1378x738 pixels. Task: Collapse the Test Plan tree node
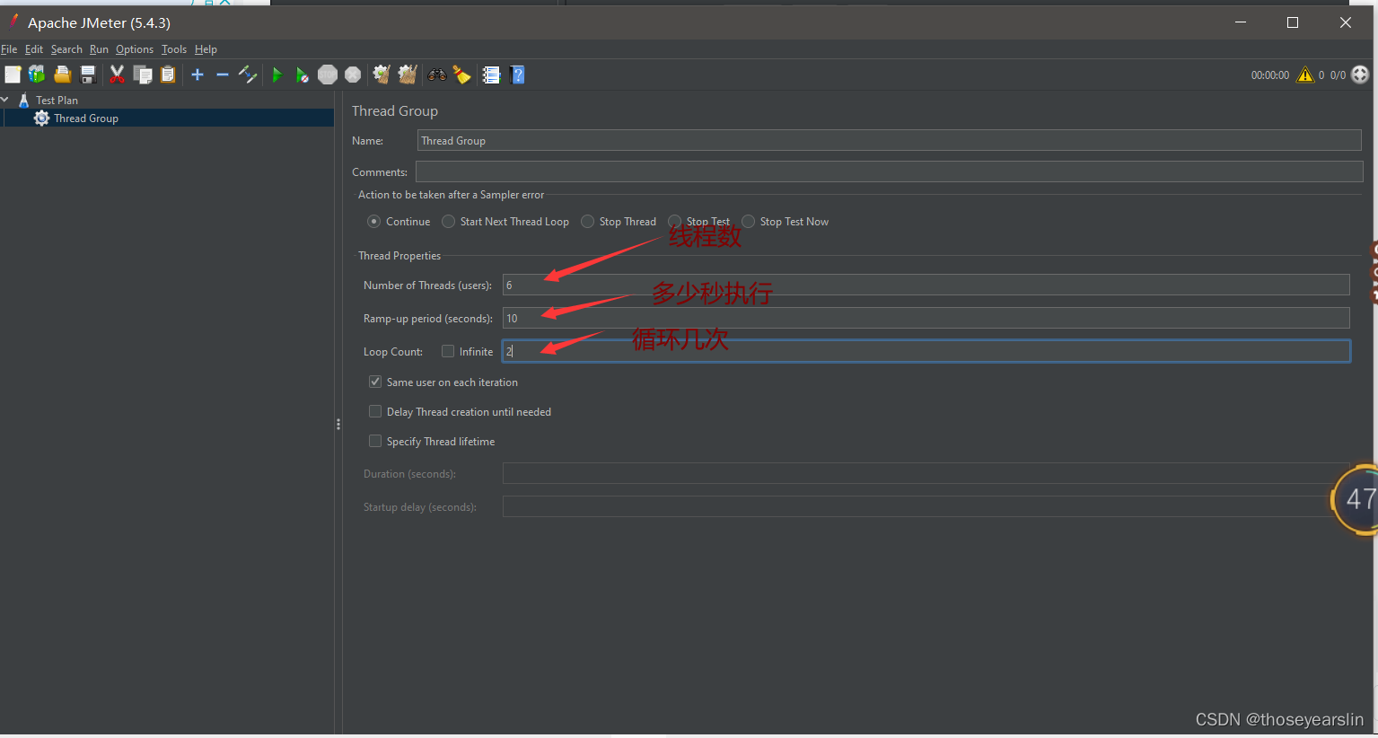pyautogui.click(x=5, y=100)
